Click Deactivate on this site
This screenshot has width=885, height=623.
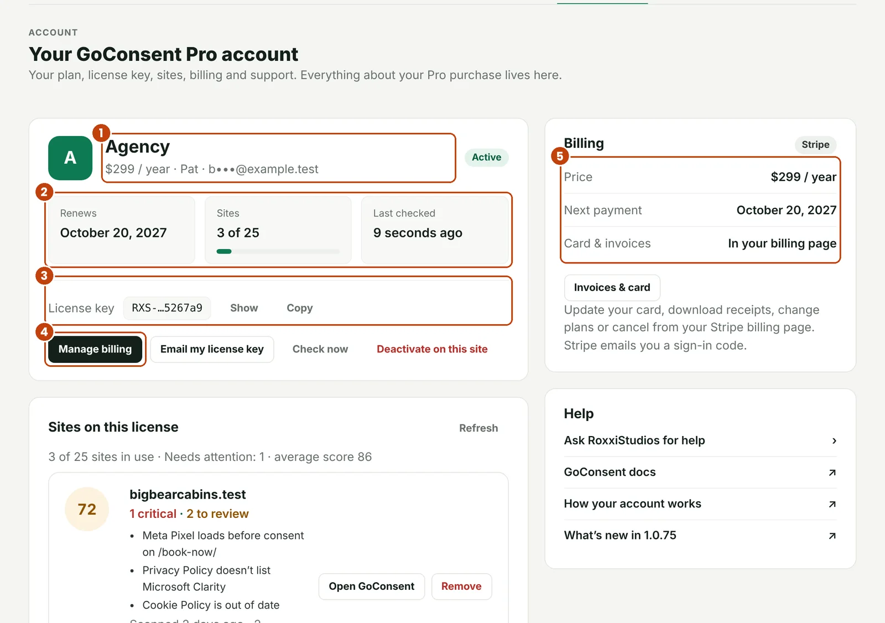coord(432,349)
